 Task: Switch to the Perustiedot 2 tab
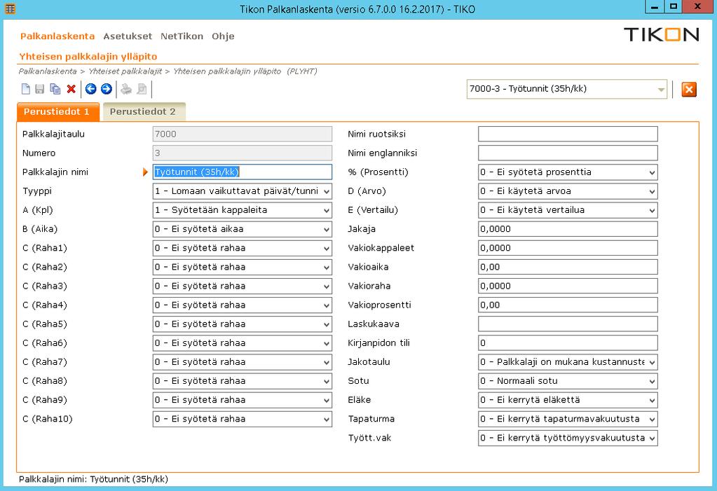tap(144, 111)
